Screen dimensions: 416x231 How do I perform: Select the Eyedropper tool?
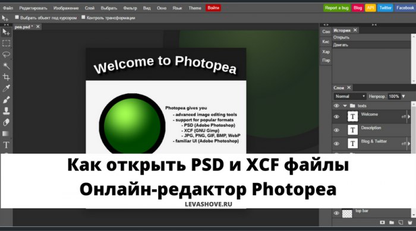point(6,88)
